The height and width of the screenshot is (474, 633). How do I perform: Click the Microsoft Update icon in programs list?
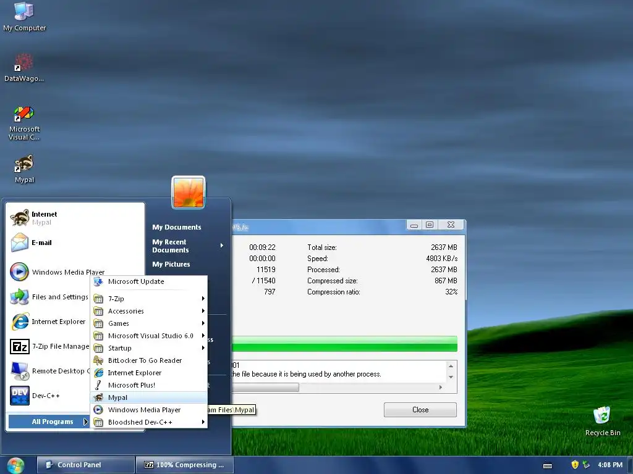click(x=98, y=281)
